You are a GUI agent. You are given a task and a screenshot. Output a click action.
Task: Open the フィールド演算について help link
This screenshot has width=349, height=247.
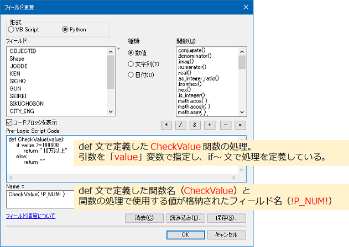[x=30, y=216]
